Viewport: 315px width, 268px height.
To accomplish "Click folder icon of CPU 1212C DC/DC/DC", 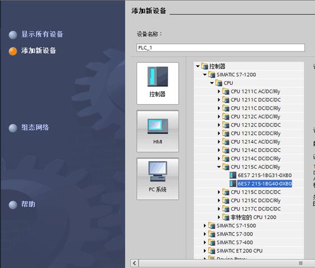I will [226, 125].
